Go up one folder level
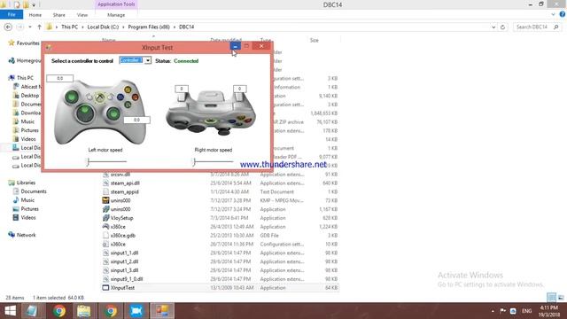This screenshot has height=319, width=567. [x=39, y=27]
